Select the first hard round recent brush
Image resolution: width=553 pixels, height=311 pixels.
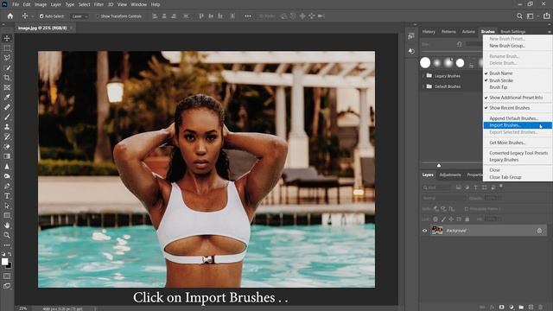[425, 63]
